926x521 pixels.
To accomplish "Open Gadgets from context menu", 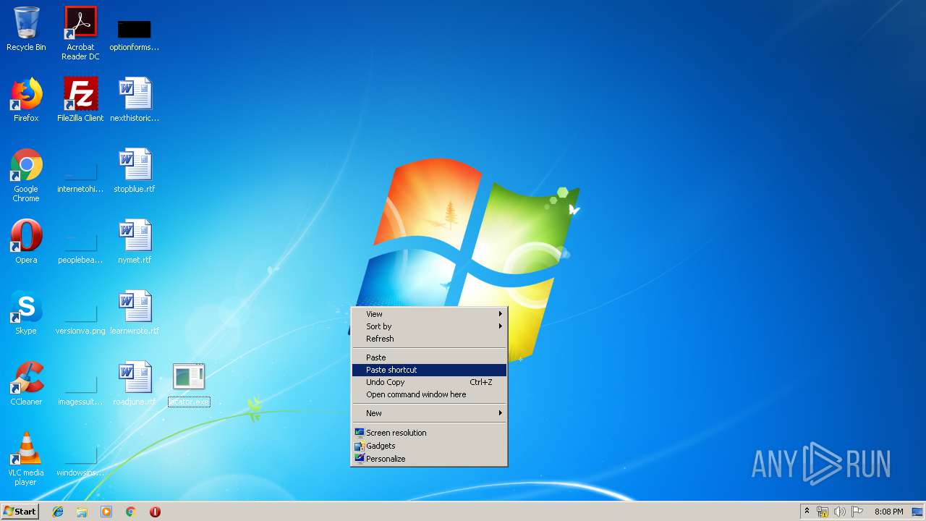I will coord(429,446).
